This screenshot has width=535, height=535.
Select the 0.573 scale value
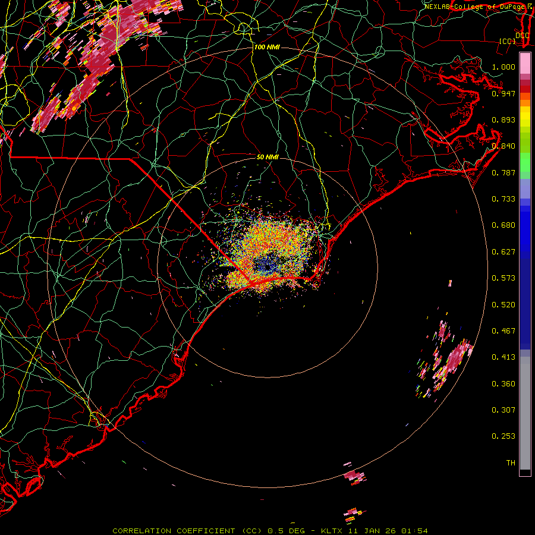[503, 278]
